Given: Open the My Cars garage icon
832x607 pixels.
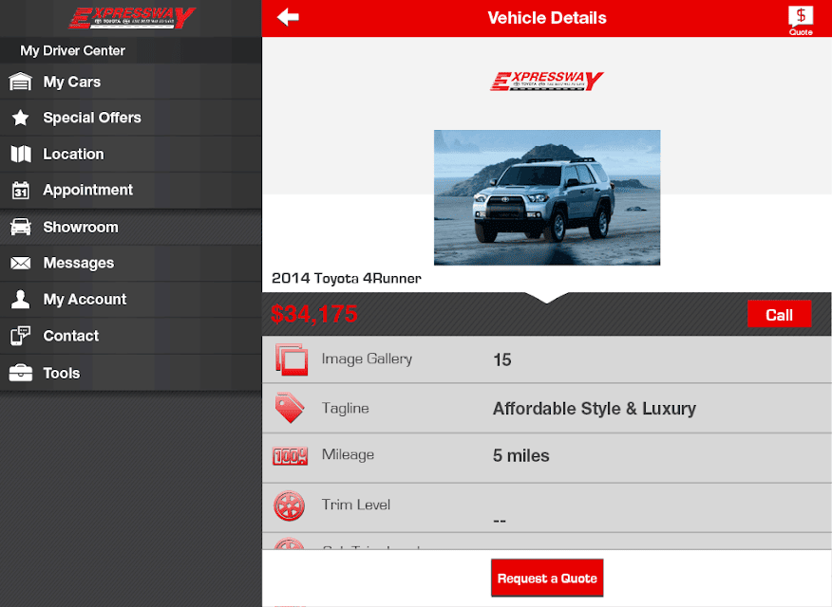Looking at the screenshot, I should (x=20, y=82).
